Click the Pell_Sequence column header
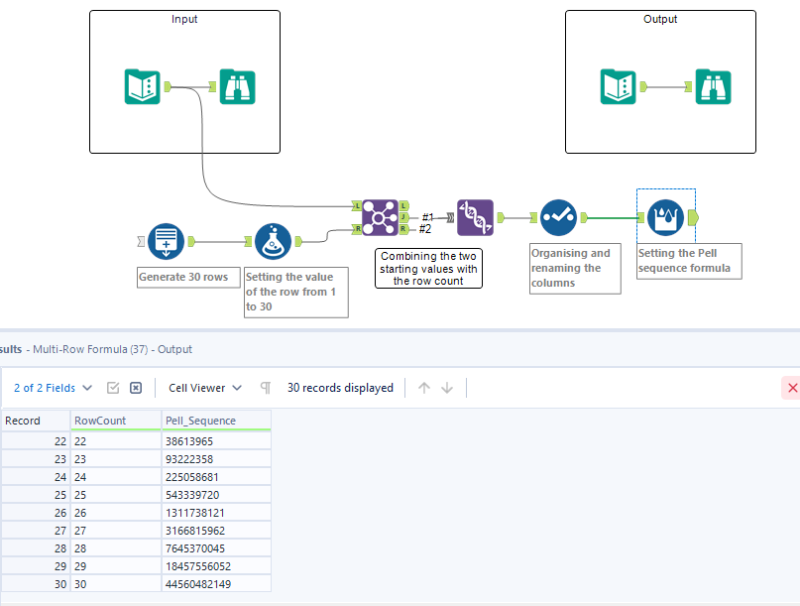Image resolution: width=800 pixels, height=606 pixels. click(x=216, y=421)
